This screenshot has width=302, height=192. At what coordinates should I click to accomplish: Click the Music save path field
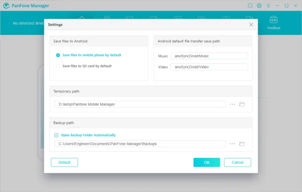[x=209, y=56]
